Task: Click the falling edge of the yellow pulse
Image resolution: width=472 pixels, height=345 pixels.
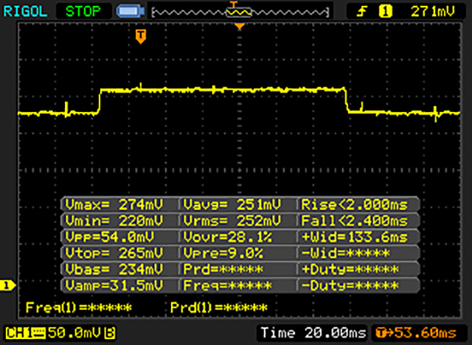Action: click(x=347, y=100)
